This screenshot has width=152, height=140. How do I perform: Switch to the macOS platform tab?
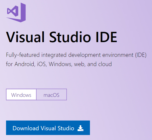click(x=52, y=94)
